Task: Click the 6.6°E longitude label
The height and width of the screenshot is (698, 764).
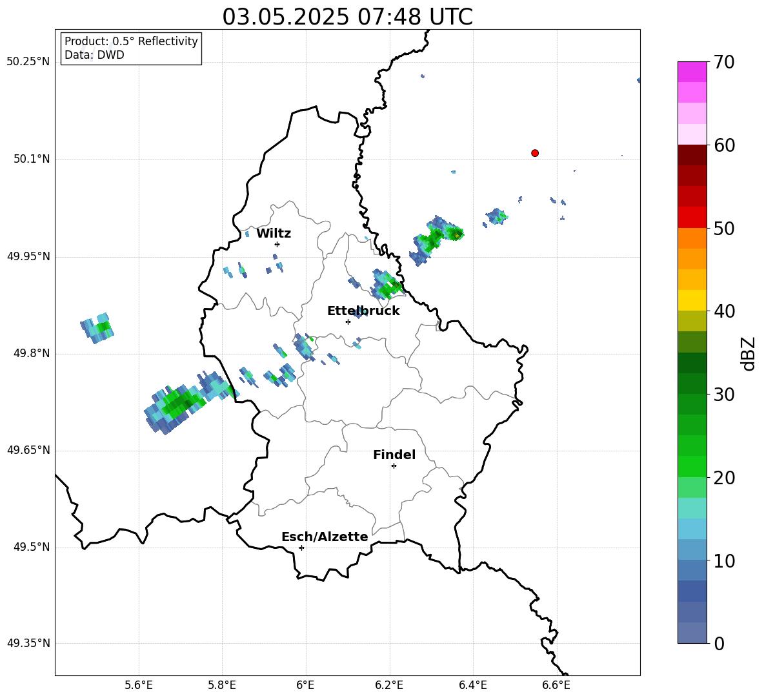Action: 556,685
